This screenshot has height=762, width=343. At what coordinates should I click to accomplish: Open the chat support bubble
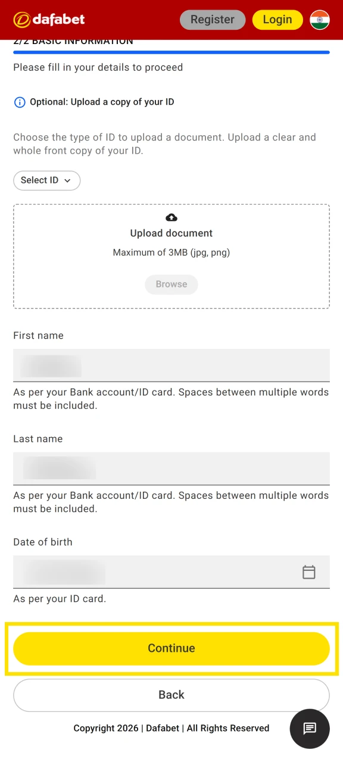310,729
